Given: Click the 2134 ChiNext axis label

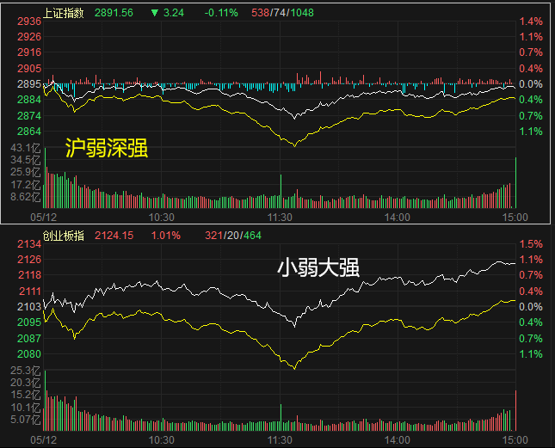Looking at the screenshot, I should pos(29,244).
